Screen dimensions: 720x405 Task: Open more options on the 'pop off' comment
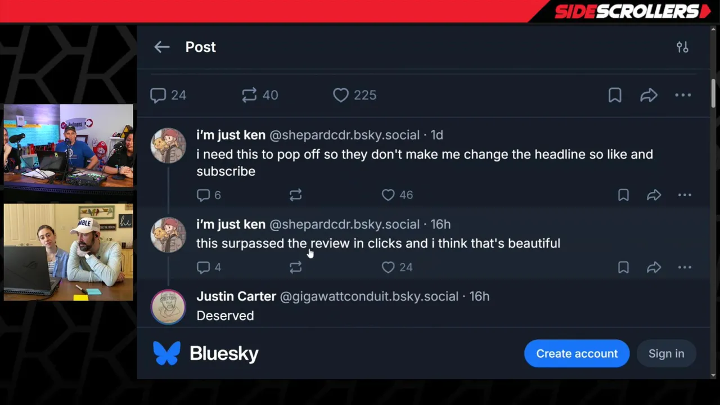pyautogui.click(x=685, y=195)
